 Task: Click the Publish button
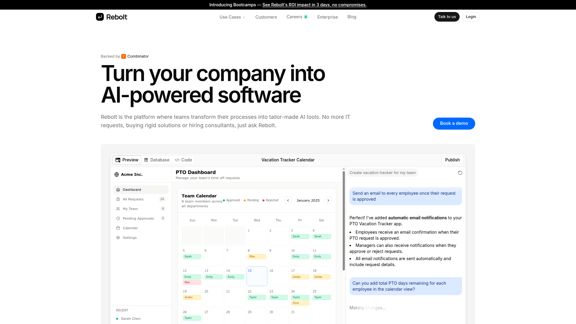click(x=452, y=160)
